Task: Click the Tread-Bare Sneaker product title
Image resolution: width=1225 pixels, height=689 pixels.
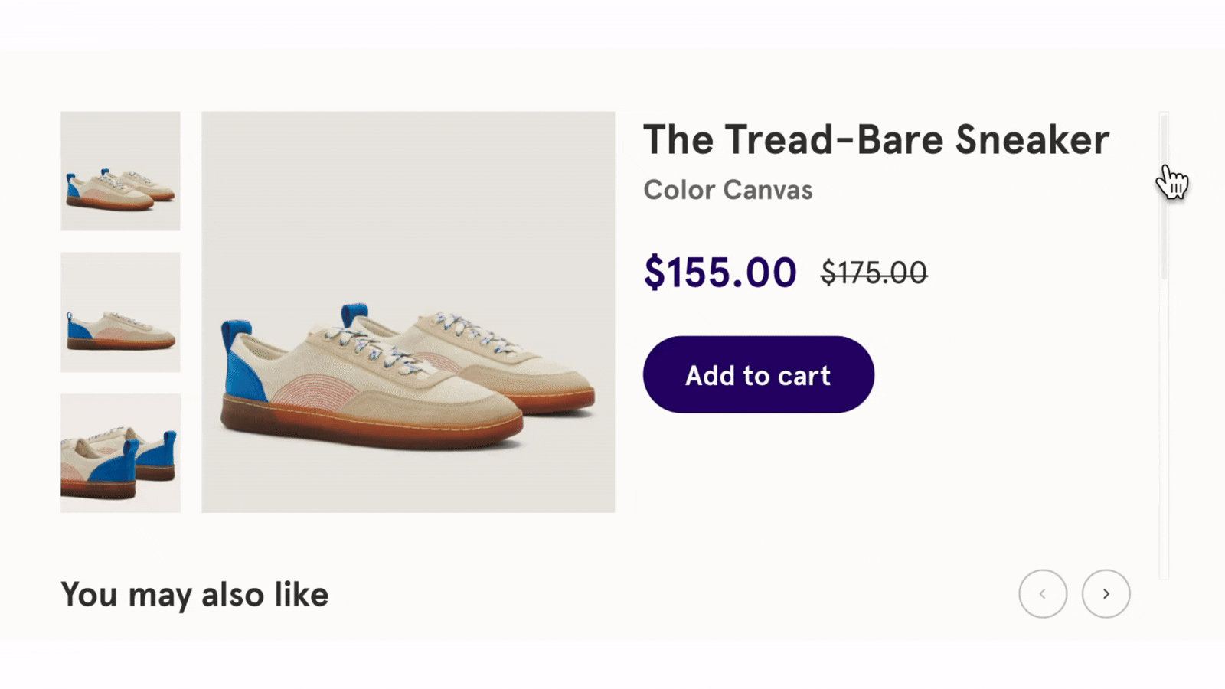Action: tap(876, 139)
